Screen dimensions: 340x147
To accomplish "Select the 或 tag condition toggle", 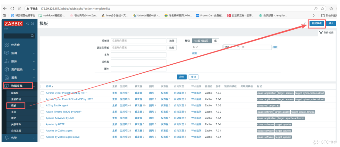I will (215, 41).
